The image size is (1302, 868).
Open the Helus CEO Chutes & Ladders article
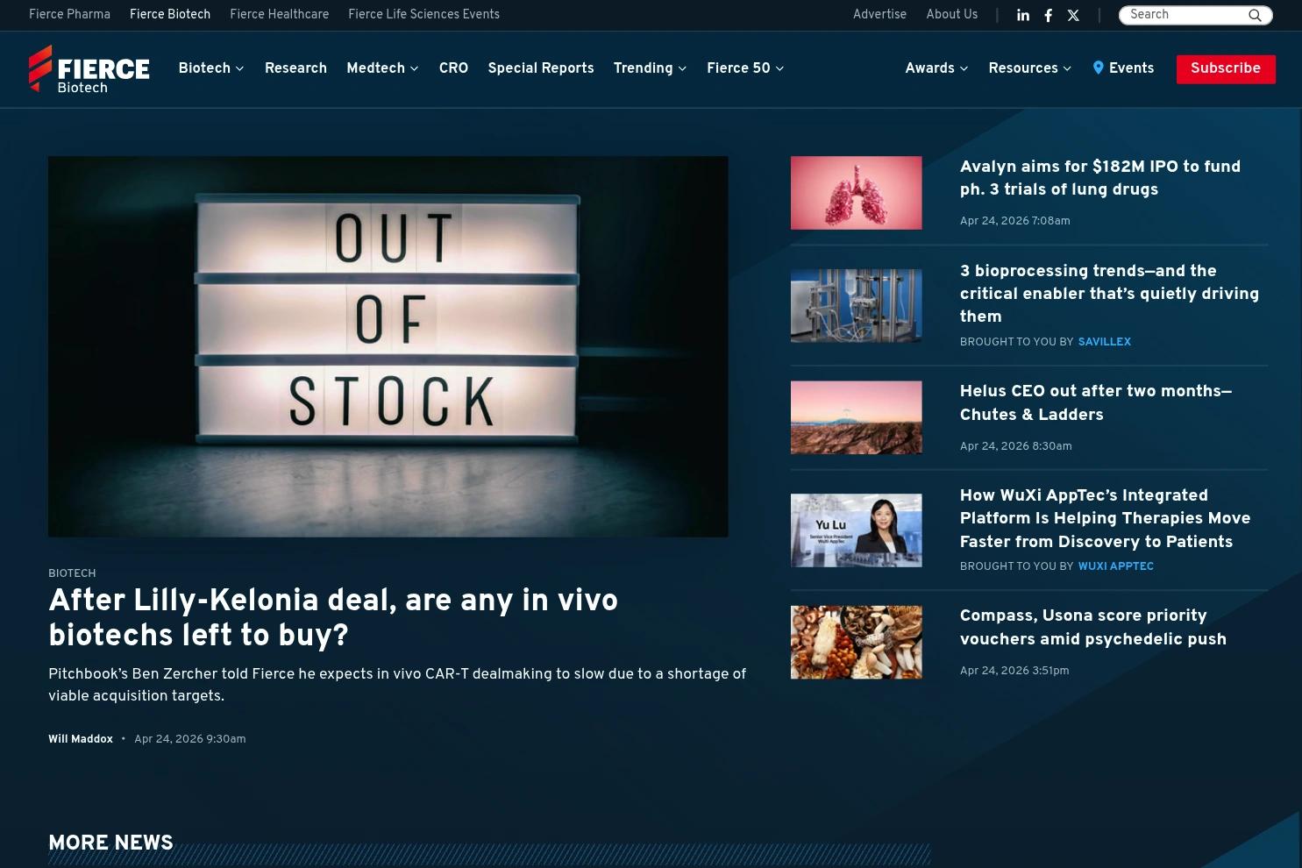click(1095, 402)
